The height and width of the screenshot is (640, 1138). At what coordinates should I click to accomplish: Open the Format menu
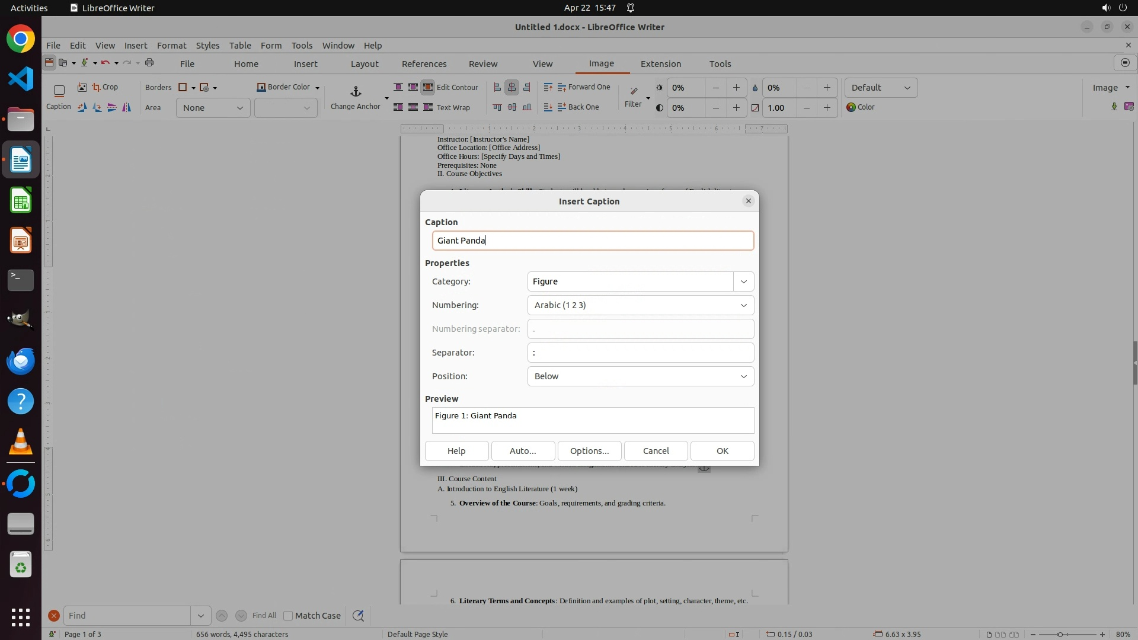pos(171,46)
